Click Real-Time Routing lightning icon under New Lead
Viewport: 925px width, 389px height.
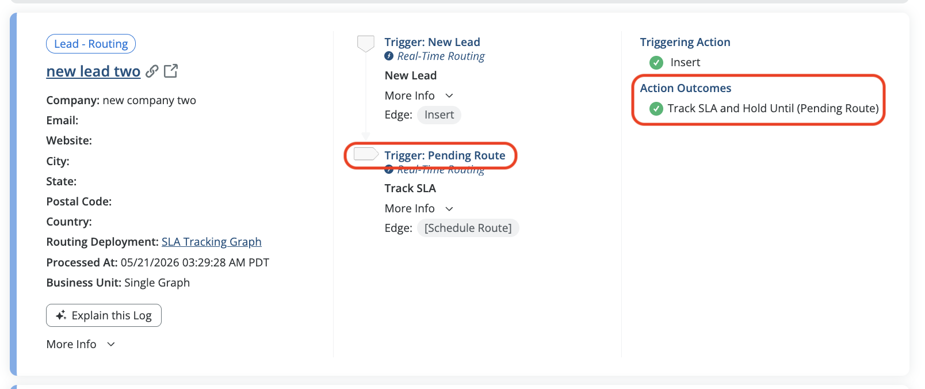pyautogui.click(x=389, y=56)
